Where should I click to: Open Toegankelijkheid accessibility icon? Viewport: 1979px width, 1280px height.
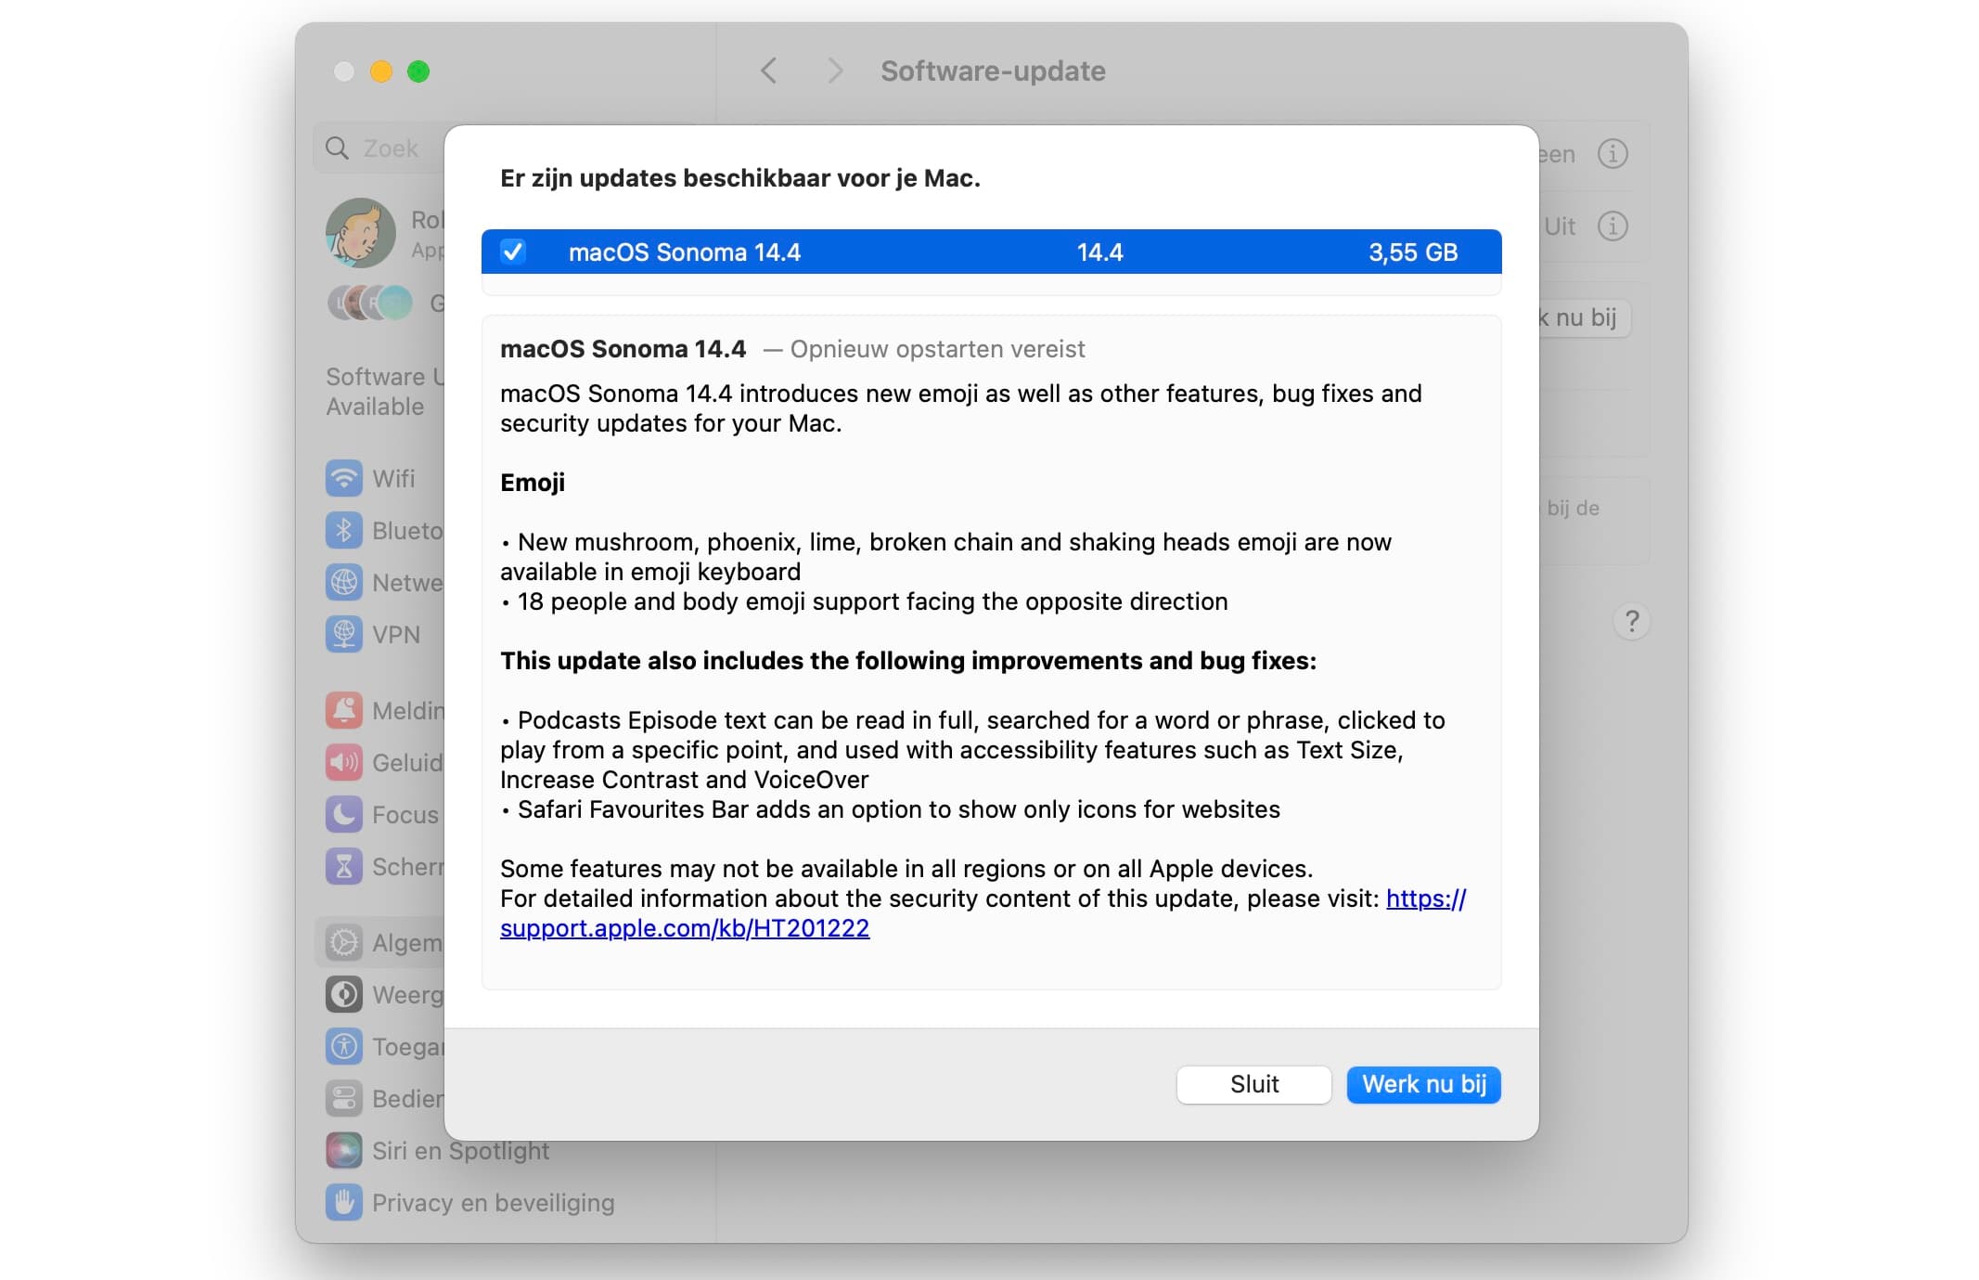[x=344, y=1047]
